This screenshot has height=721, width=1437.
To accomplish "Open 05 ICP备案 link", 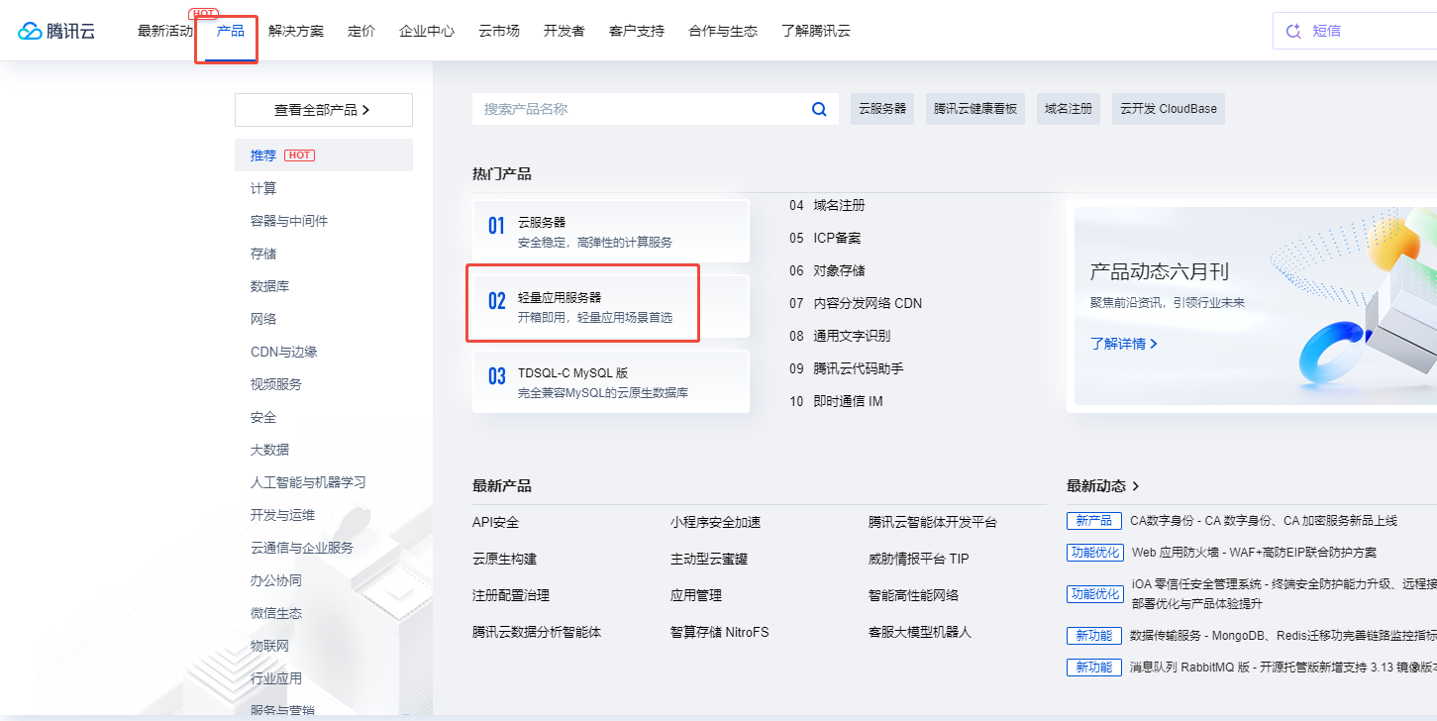I will coord(825,238).
